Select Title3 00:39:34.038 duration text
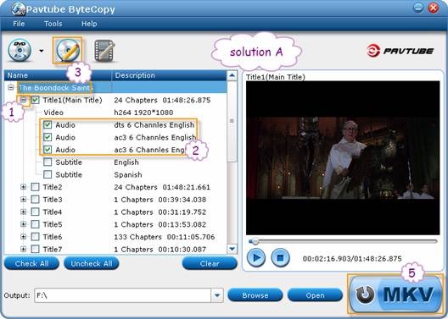 [x=182, y=200]
